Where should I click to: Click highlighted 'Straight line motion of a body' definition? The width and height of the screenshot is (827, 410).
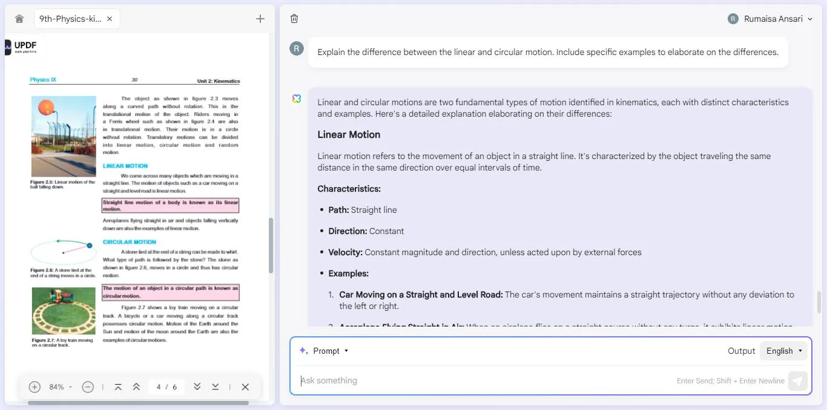tap(171, 206)
